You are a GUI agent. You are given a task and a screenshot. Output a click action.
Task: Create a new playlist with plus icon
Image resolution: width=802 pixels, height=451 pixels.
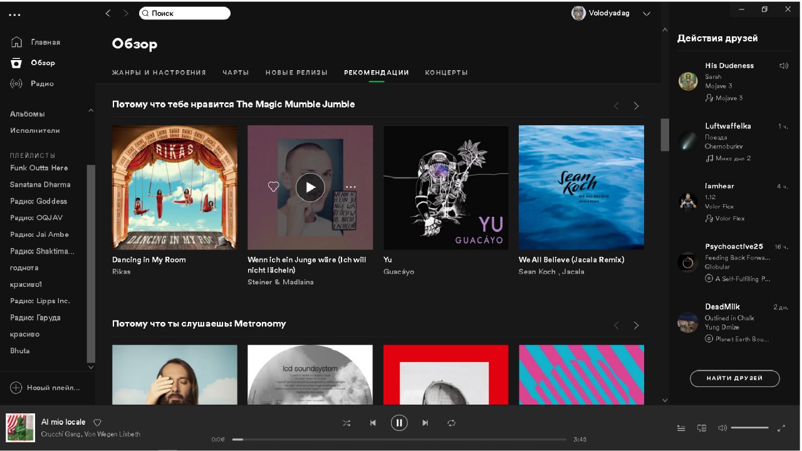pyautogui.click(x=16, y=388)
